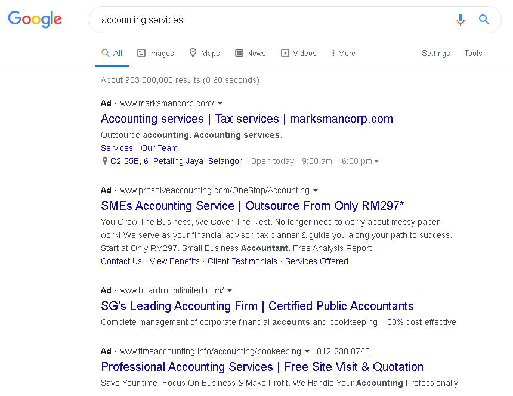Click the blue search magnifier icon
Viewport: 513px width, 396px height.
(x=484, y=20)
